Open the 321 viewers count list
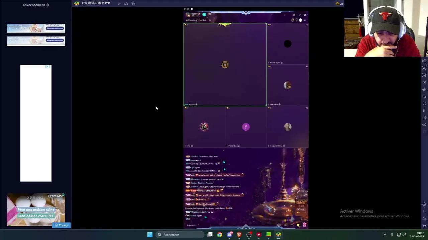This screenshot has height=240, width=428. click(305, 20)
